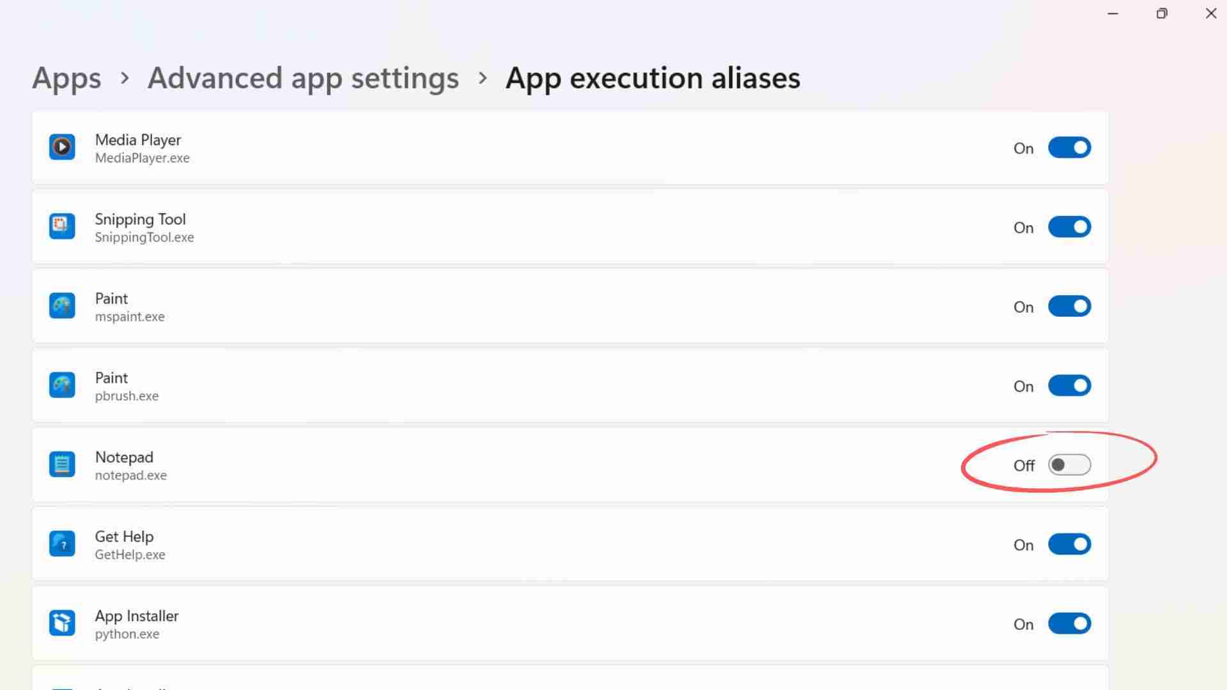Toggle off the mspaint.exe alias
Image resolution: width=1227 pixels, height=690 pixels.
[1069, 306]
